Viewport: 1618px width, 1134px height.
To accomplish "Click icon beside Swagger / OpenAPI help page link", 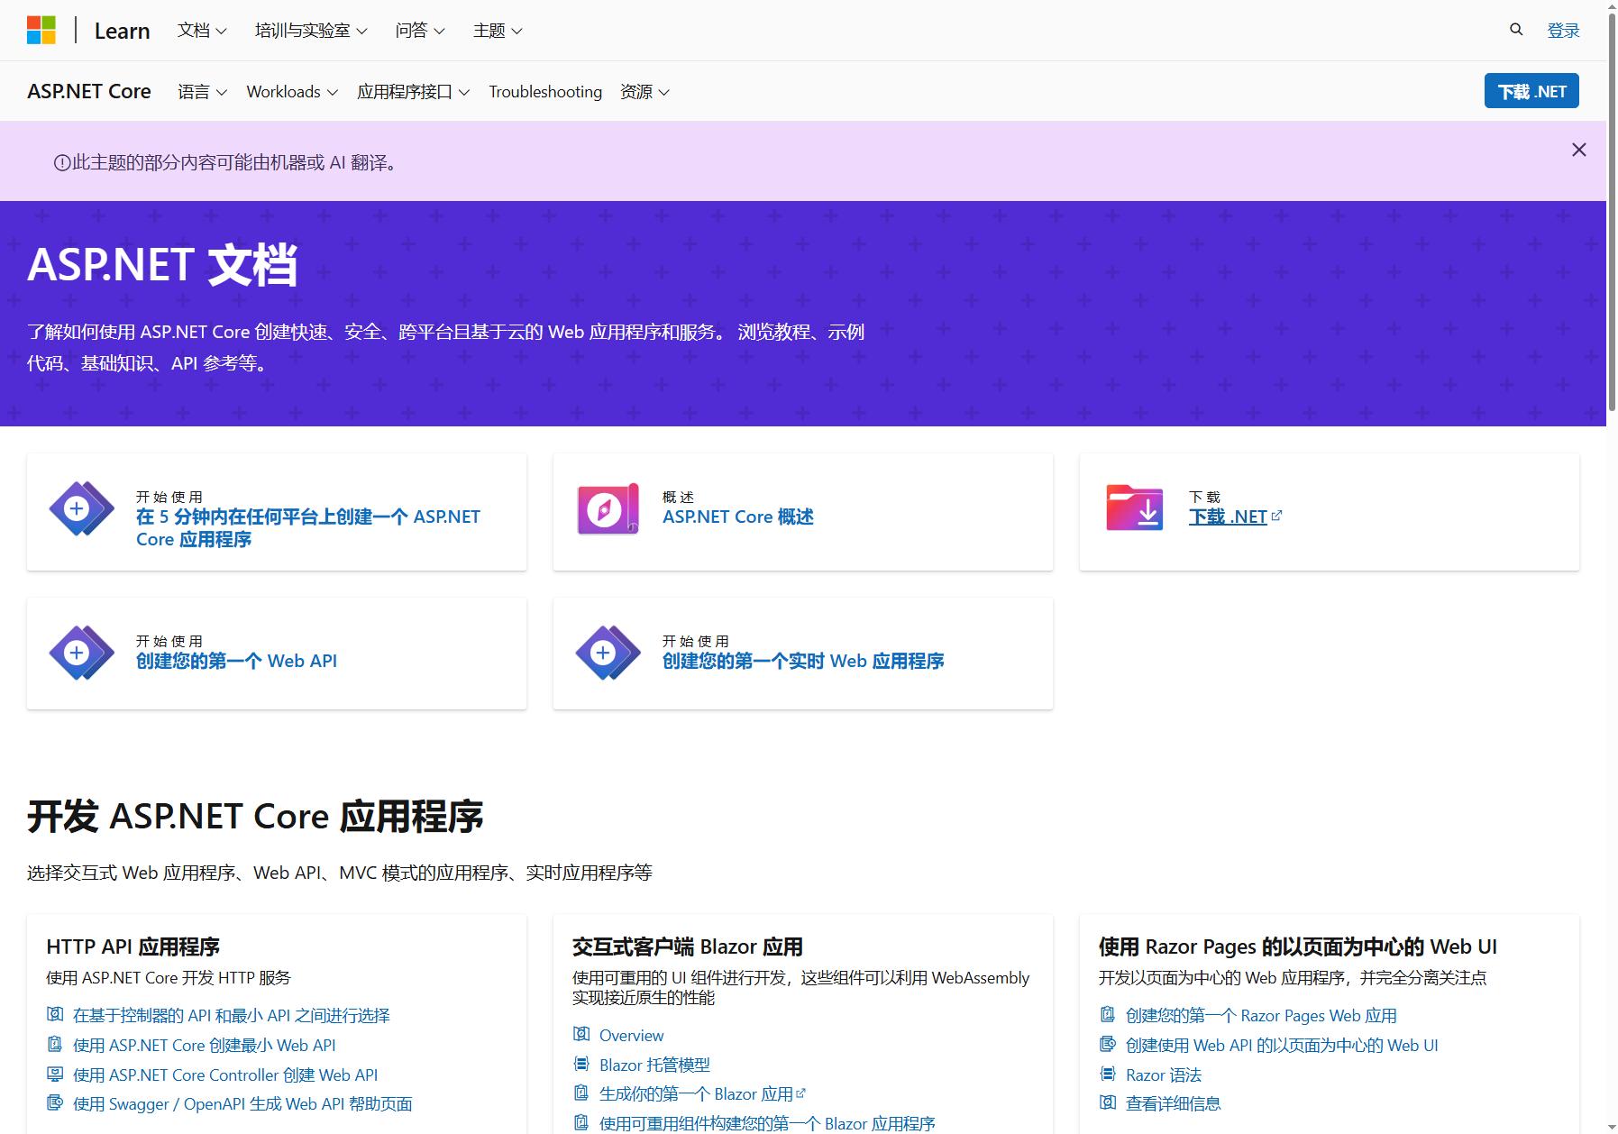I will 55,1102.
